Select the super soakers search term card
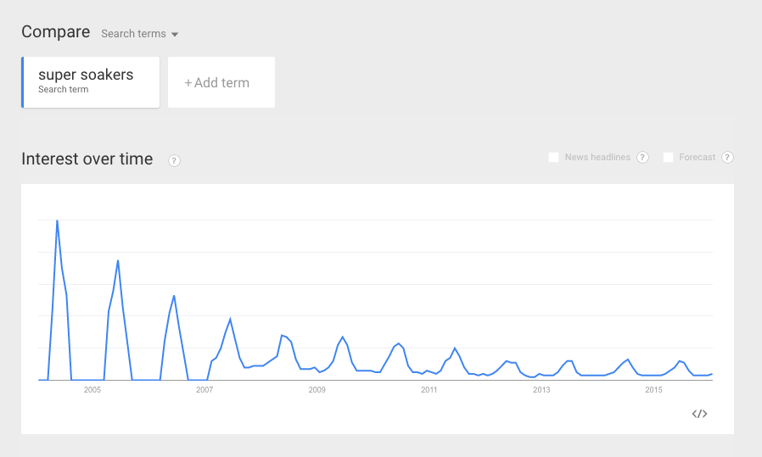Viewport: 762px width, 457px height. point(91,82)
